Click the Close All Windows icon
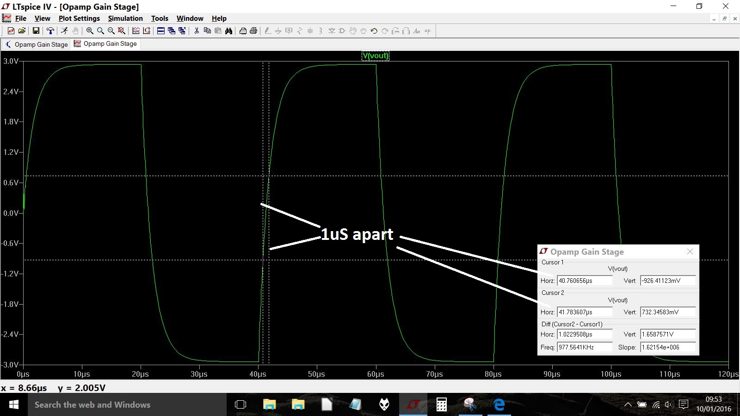Image resolution: width=740 pixels, height=416 pixels. pos(182,31)
